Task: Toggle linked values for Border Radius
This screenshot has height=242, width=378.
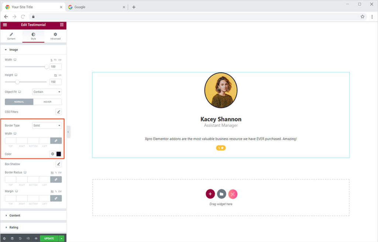Action: [x=56, y=179]
